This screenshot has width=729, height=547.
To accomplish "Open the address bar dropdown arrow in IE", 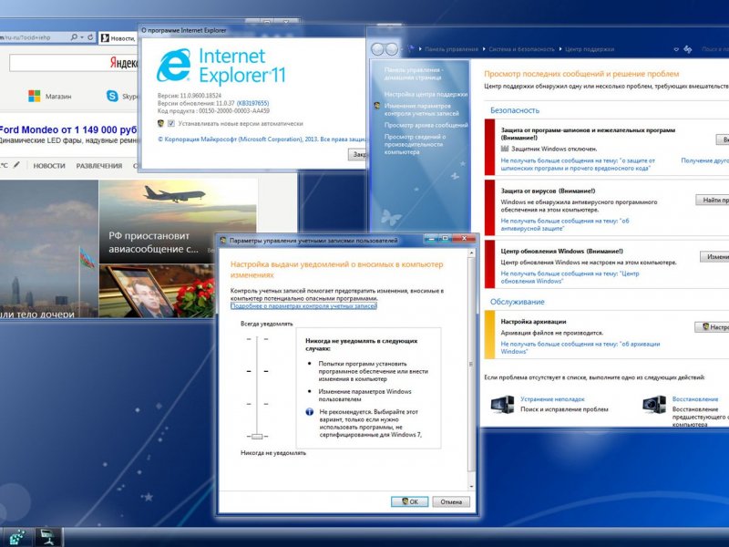I will click(x=82, y=37).
